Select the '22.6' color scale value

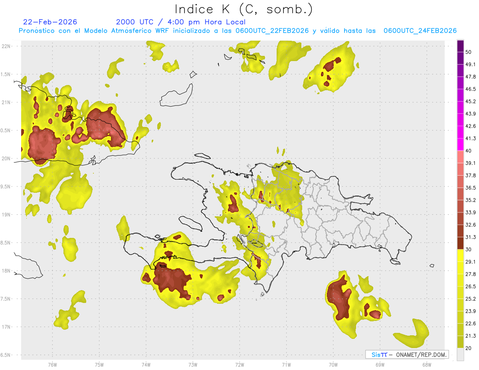coord(471,323)
